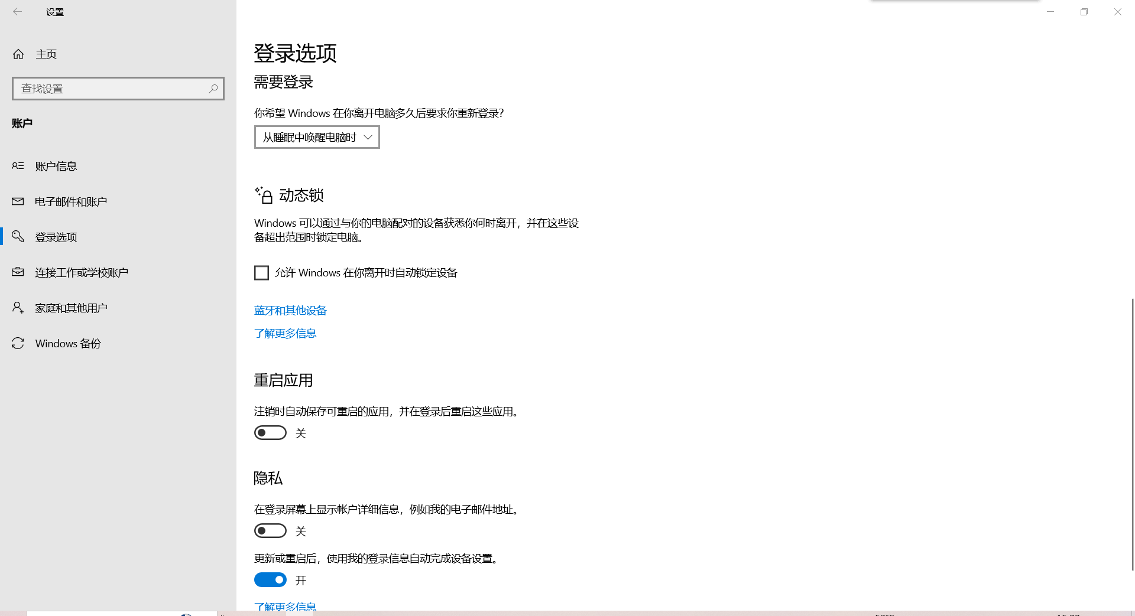This screenshot has width=1135, height=616.
Task: Select 连接工作或学校账户 in the sidebar
Action: (118, 272)
